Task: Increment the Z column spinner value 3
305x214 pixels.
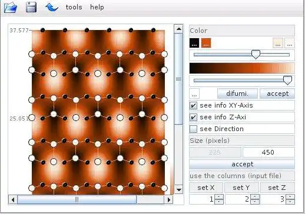Action: [x=290, y=197]
